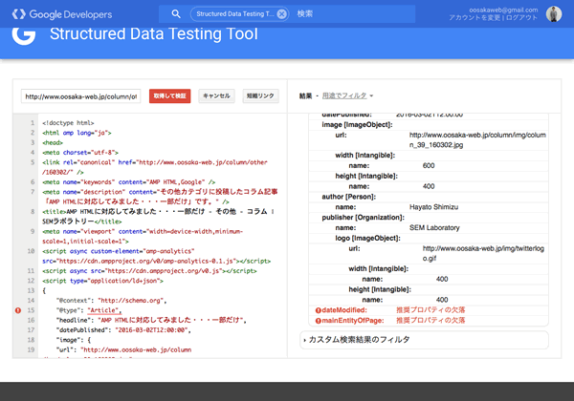Click the logo [ImageObject] label
Image resolution: width=574 pixels, height=401 pixels.
coord(368,239)
